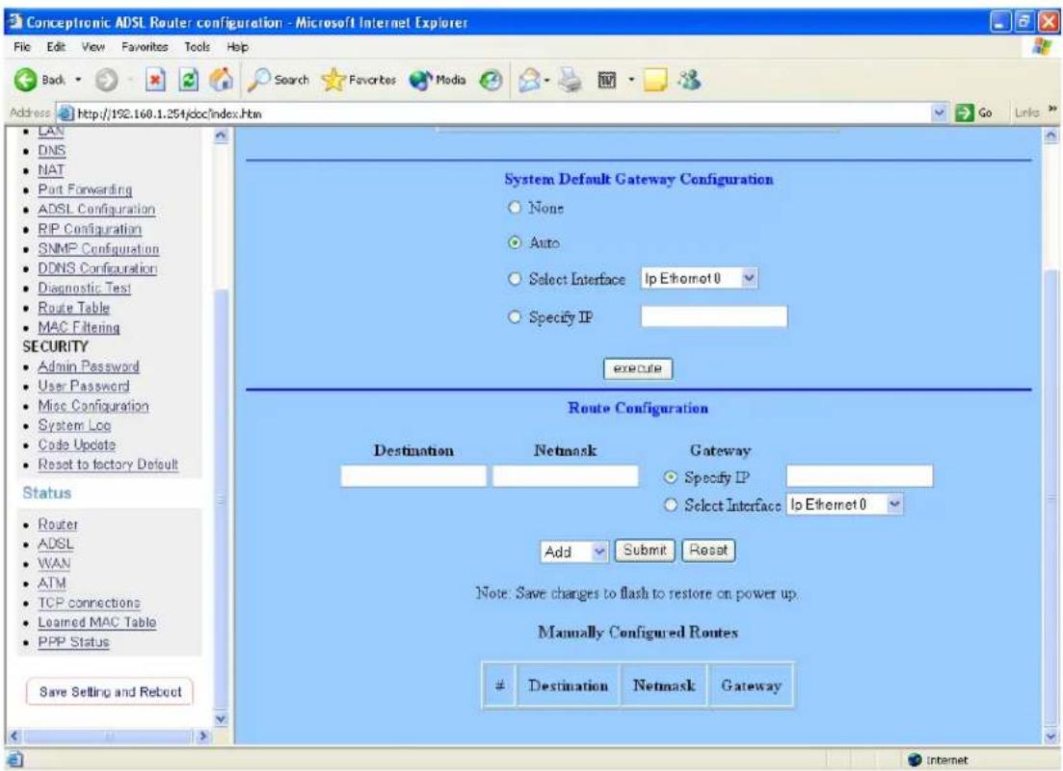Select the Auto gateway radio button

(515, 243)
